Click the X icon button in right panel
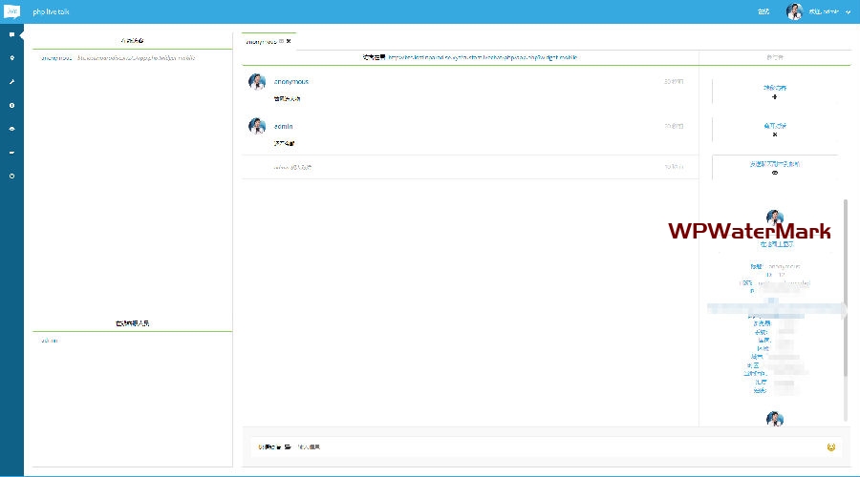The image size is (860, 477). coord(775,135)
